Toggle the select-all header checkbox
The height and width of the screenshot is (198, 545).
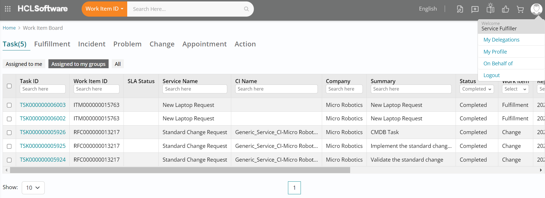(x=9, y=86)
